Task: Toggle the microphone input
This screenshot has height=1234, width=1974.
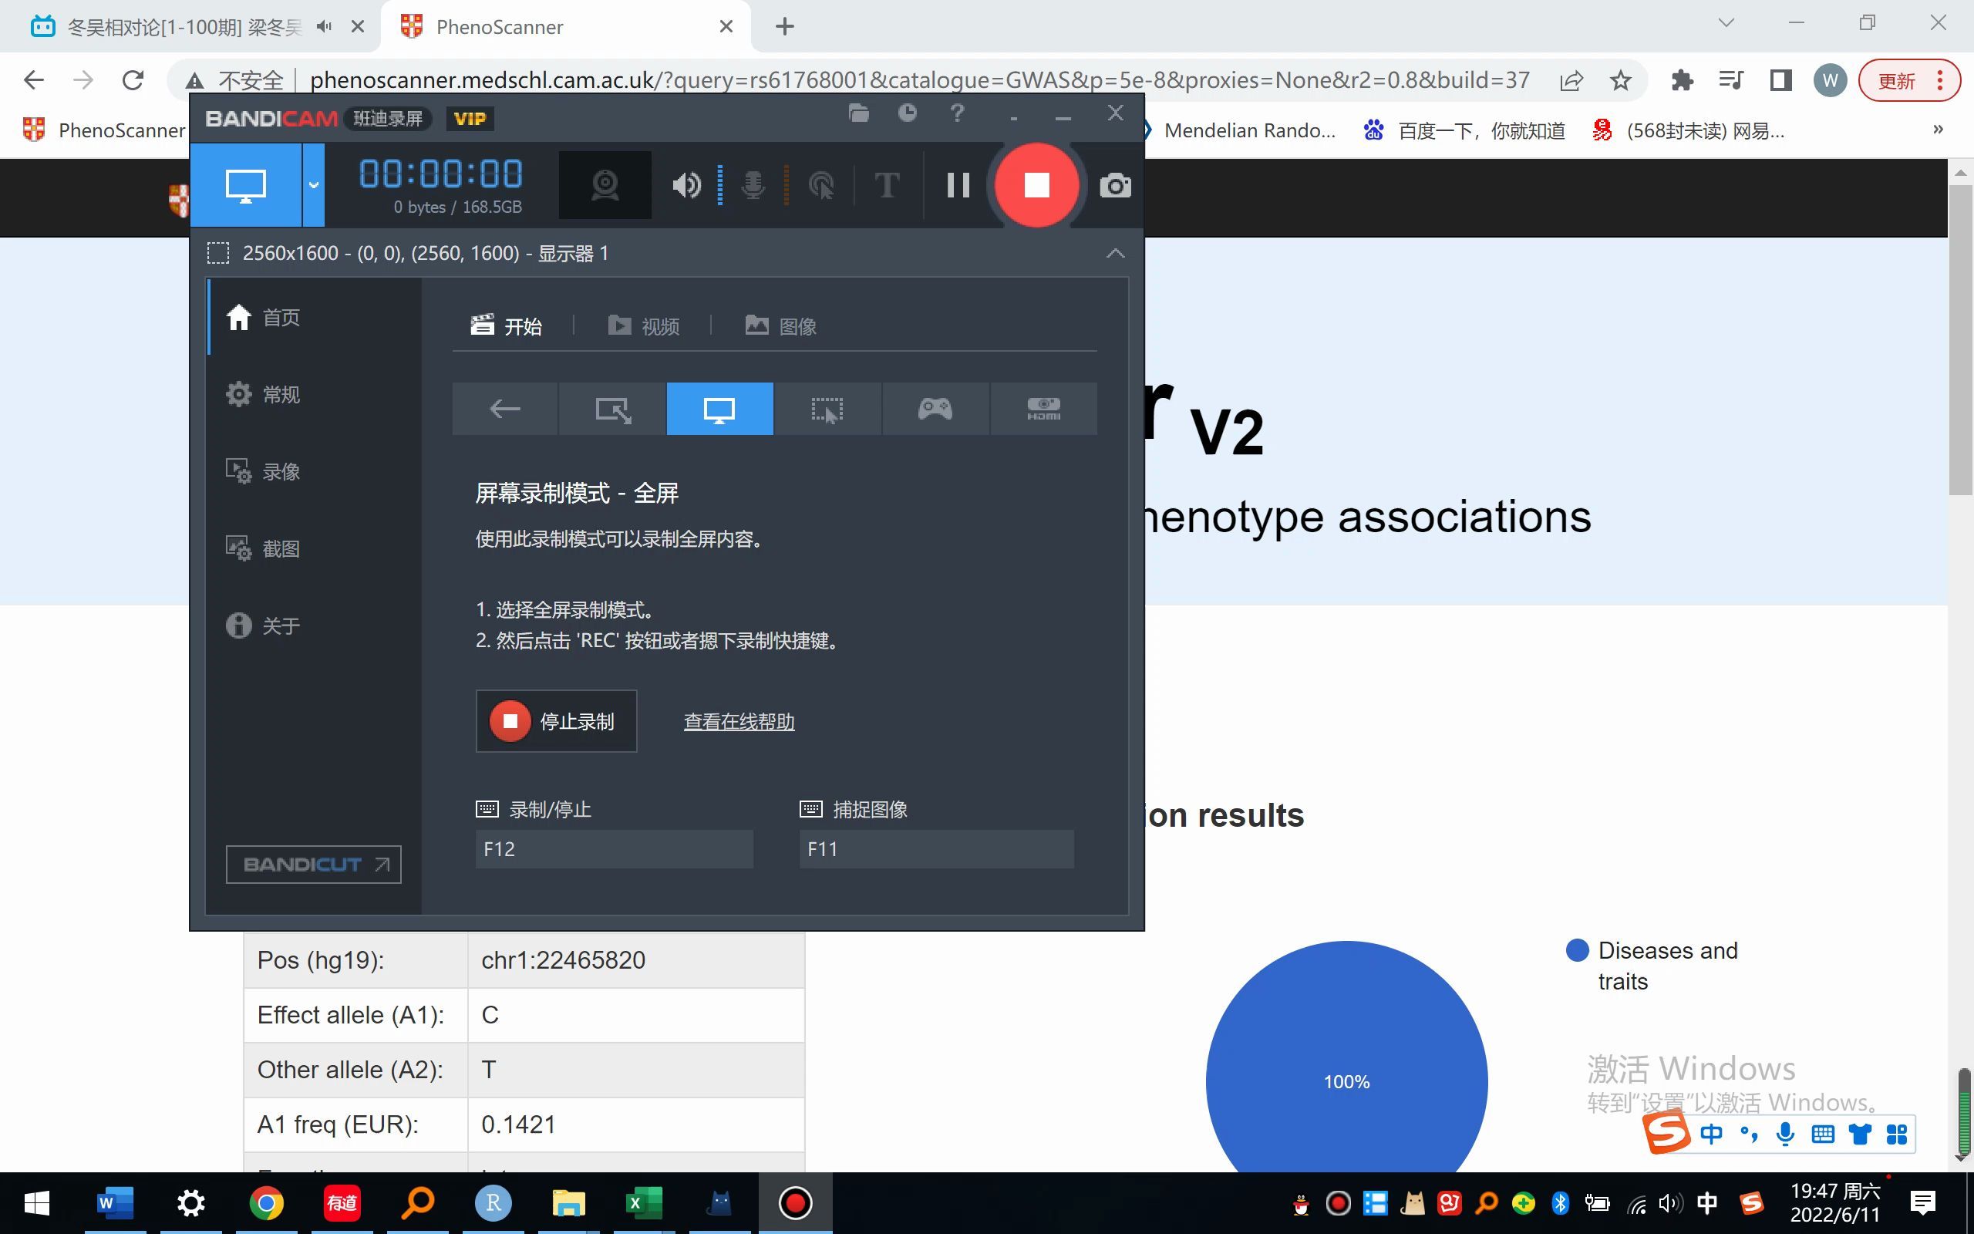Action: pos(752,185)
